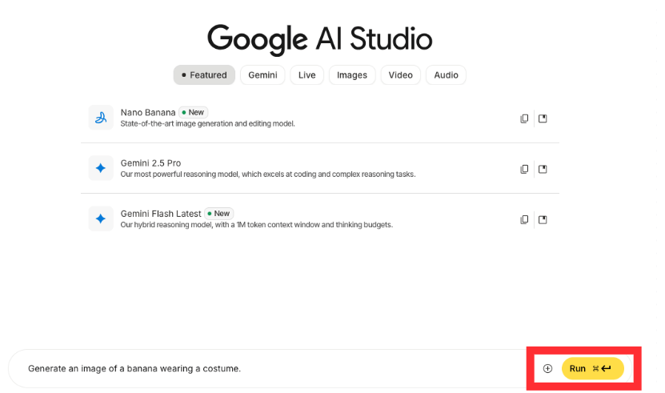Click the copy icon for Gemini Flash Latest
Viewport: 665px width, 393px height.
[x=524, y=219]
